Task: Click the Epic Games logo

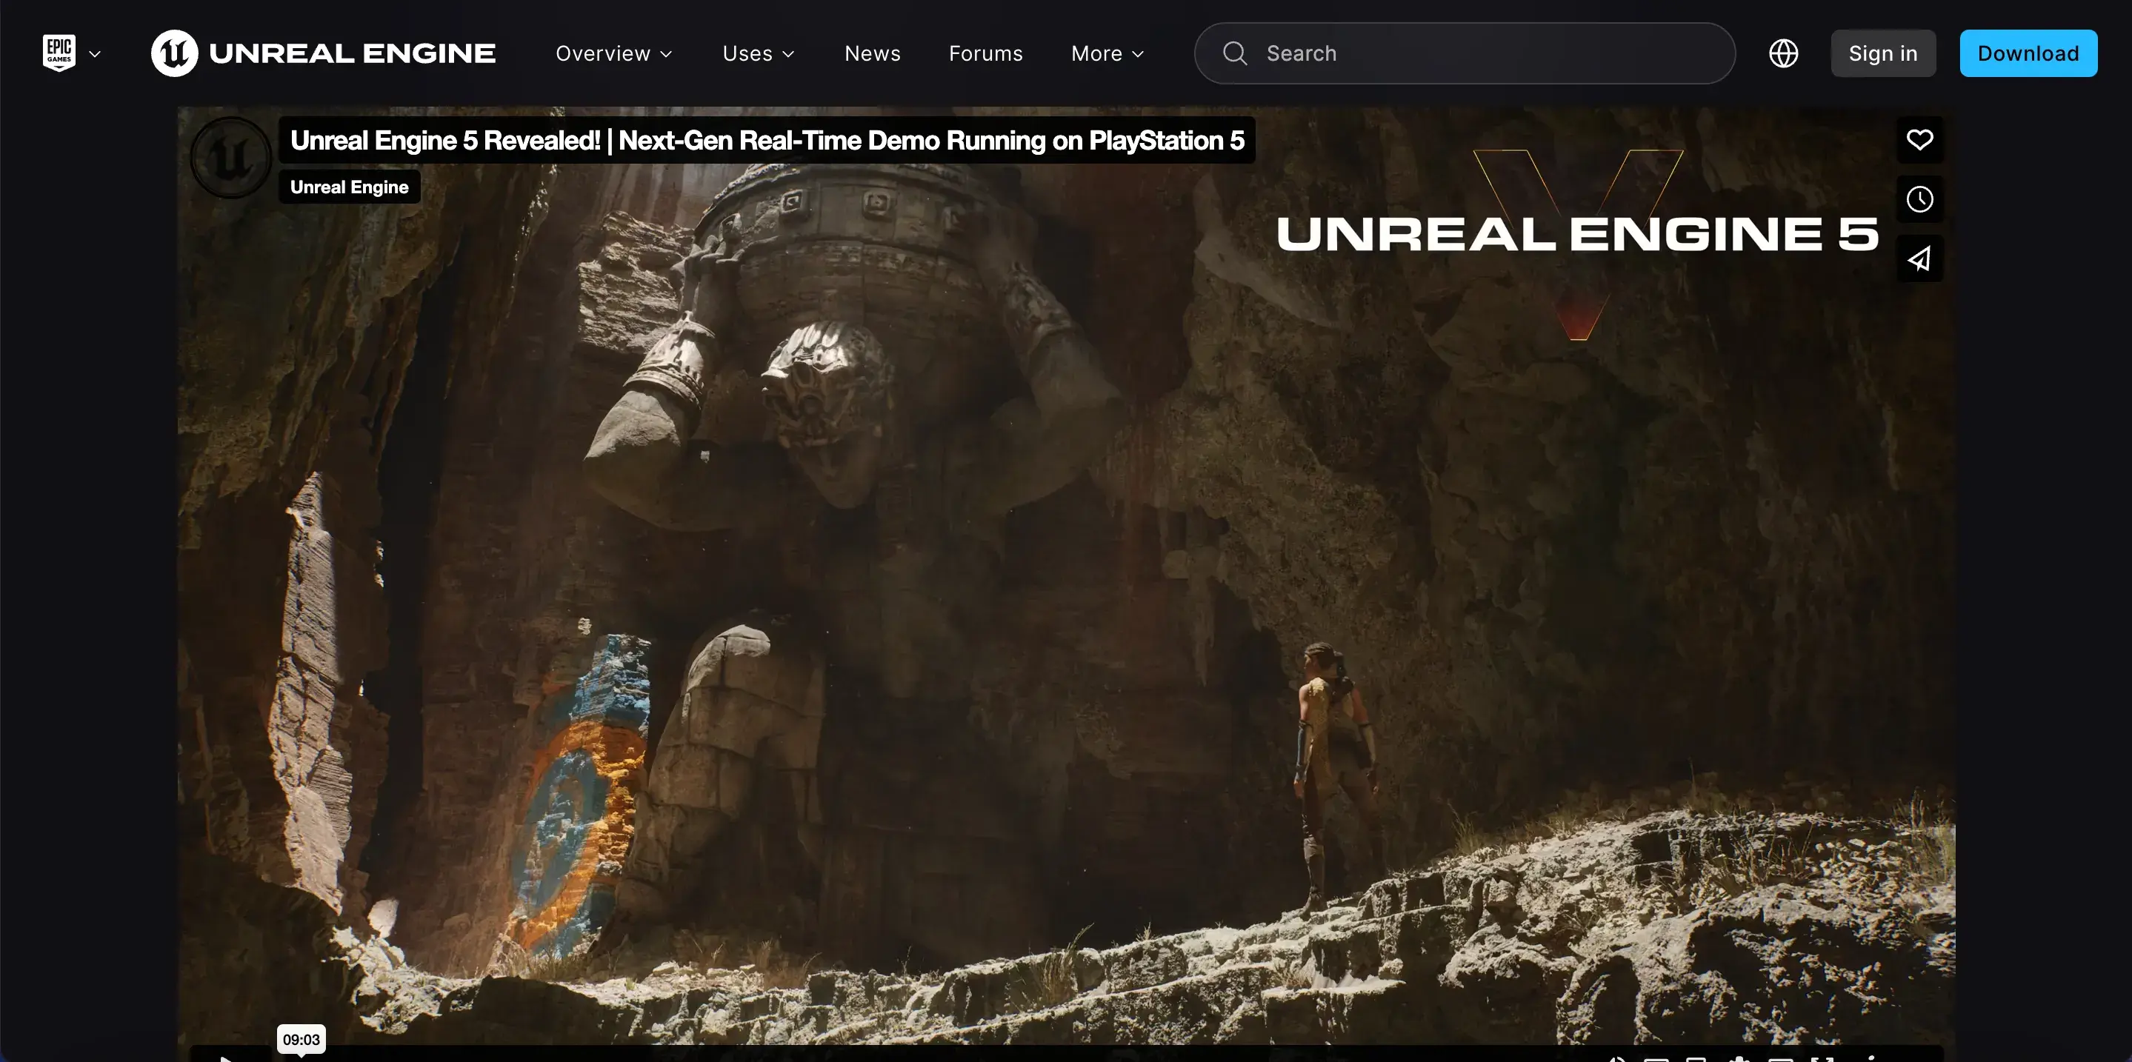Action: point(59,52)
